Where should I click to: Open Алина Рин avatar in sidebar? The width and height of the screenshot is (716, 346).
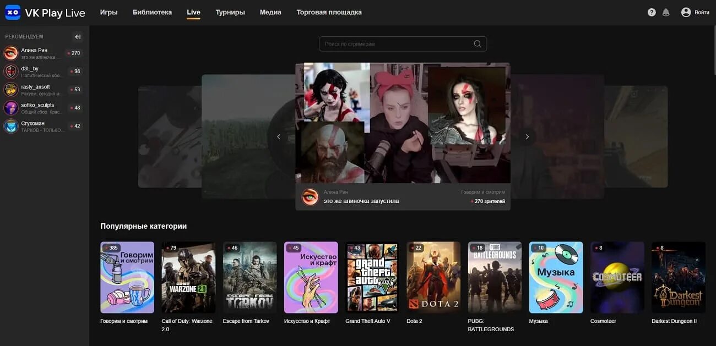click(x=11, y=53)
